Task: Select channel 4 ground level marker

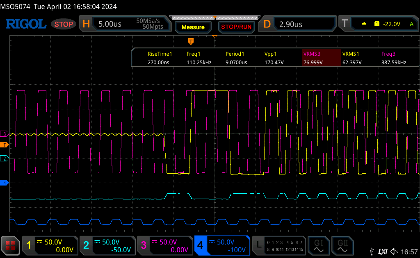Action: tap(4, 183)
